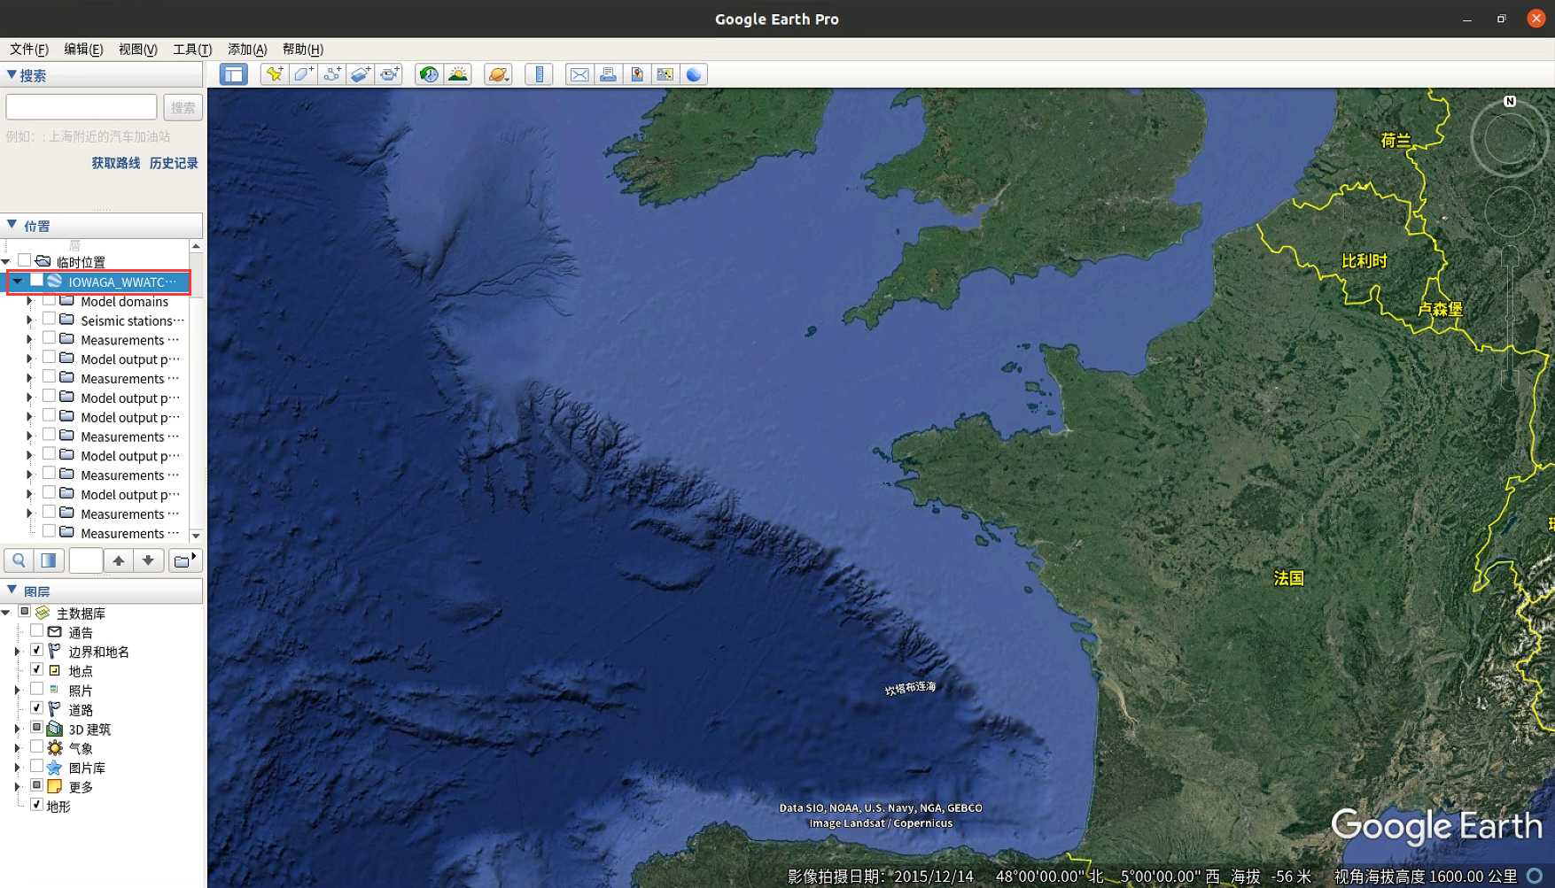This screenshot has width=1555, height=888.
Task: Select the 图片库 layer item
Action: (87, 768)
